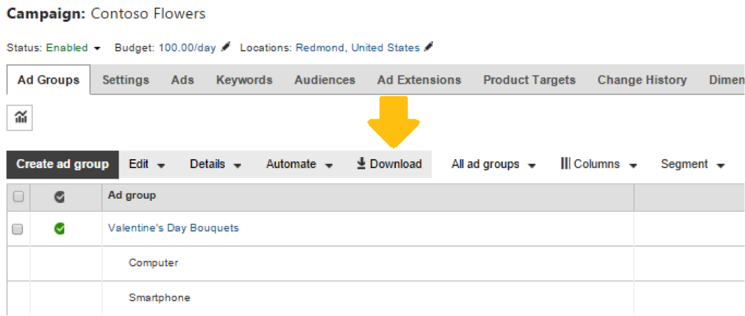Click the Download button
This screenshot has width=745, height=316.
click(x=389, y=164)
